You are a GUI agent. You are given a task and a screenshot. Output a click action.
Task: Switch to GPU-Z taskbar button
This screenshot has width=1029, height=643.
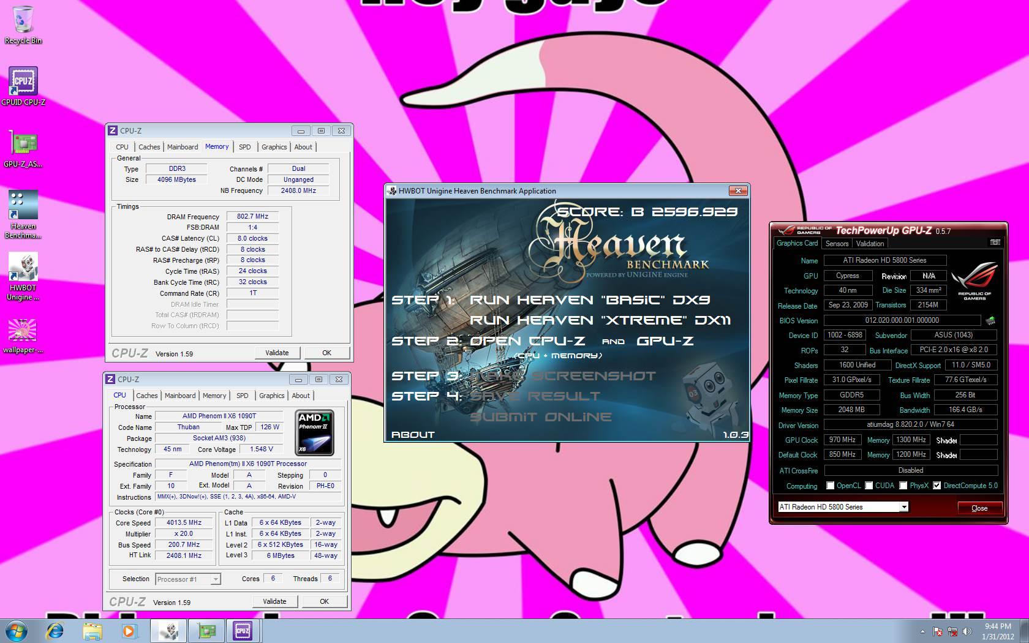[206, 631]
